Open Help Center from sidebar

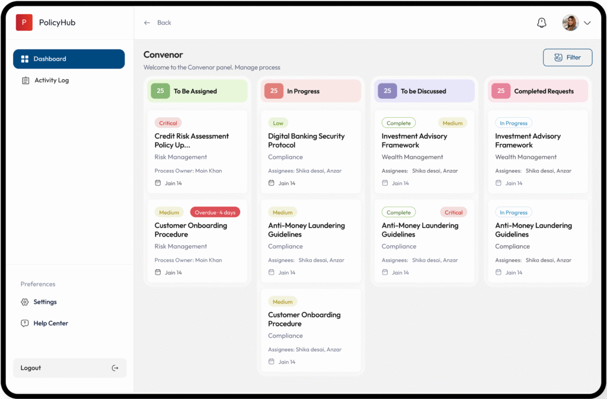tap(50, 323)
